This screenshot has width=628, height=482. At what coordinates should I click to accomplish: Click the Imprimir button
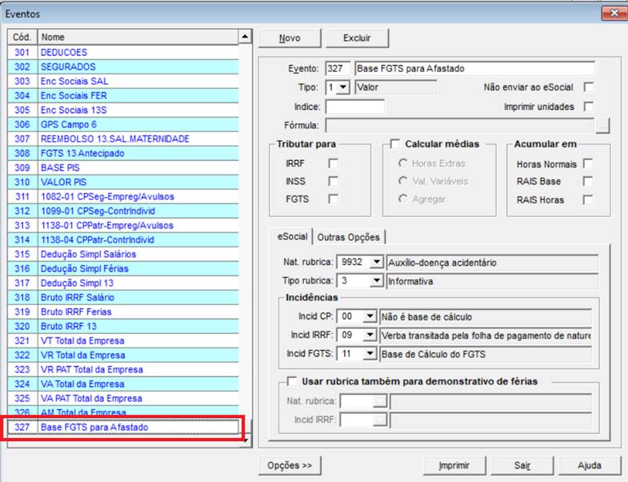[454, 465]
